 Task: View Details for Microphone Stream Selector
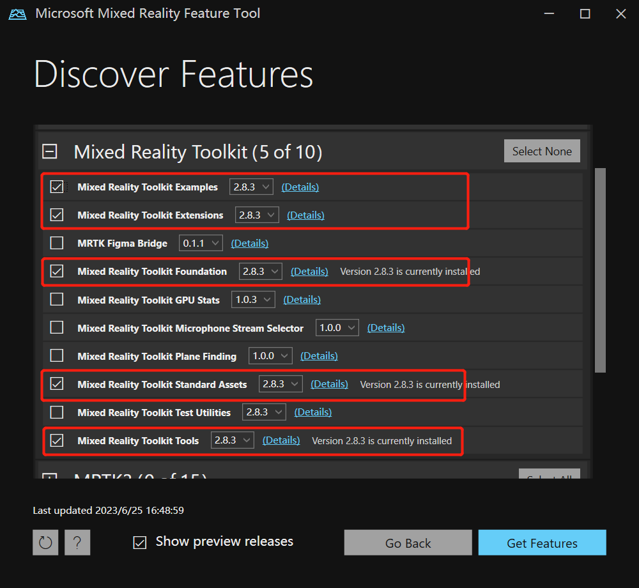(x=386, y=328)
